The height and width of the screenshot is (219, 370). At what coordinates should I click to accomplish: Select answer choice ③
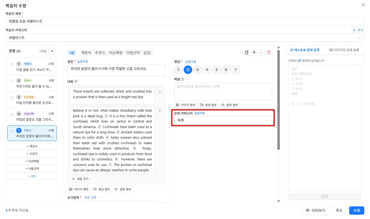(197, 70)
